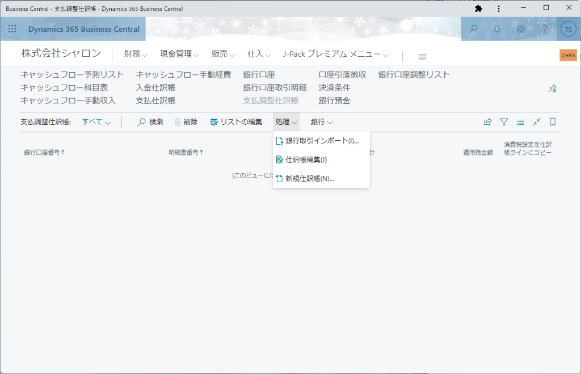Select 銀行取引インポート(I)... menu item
The image size is (581, 374).
click(321, 141)
